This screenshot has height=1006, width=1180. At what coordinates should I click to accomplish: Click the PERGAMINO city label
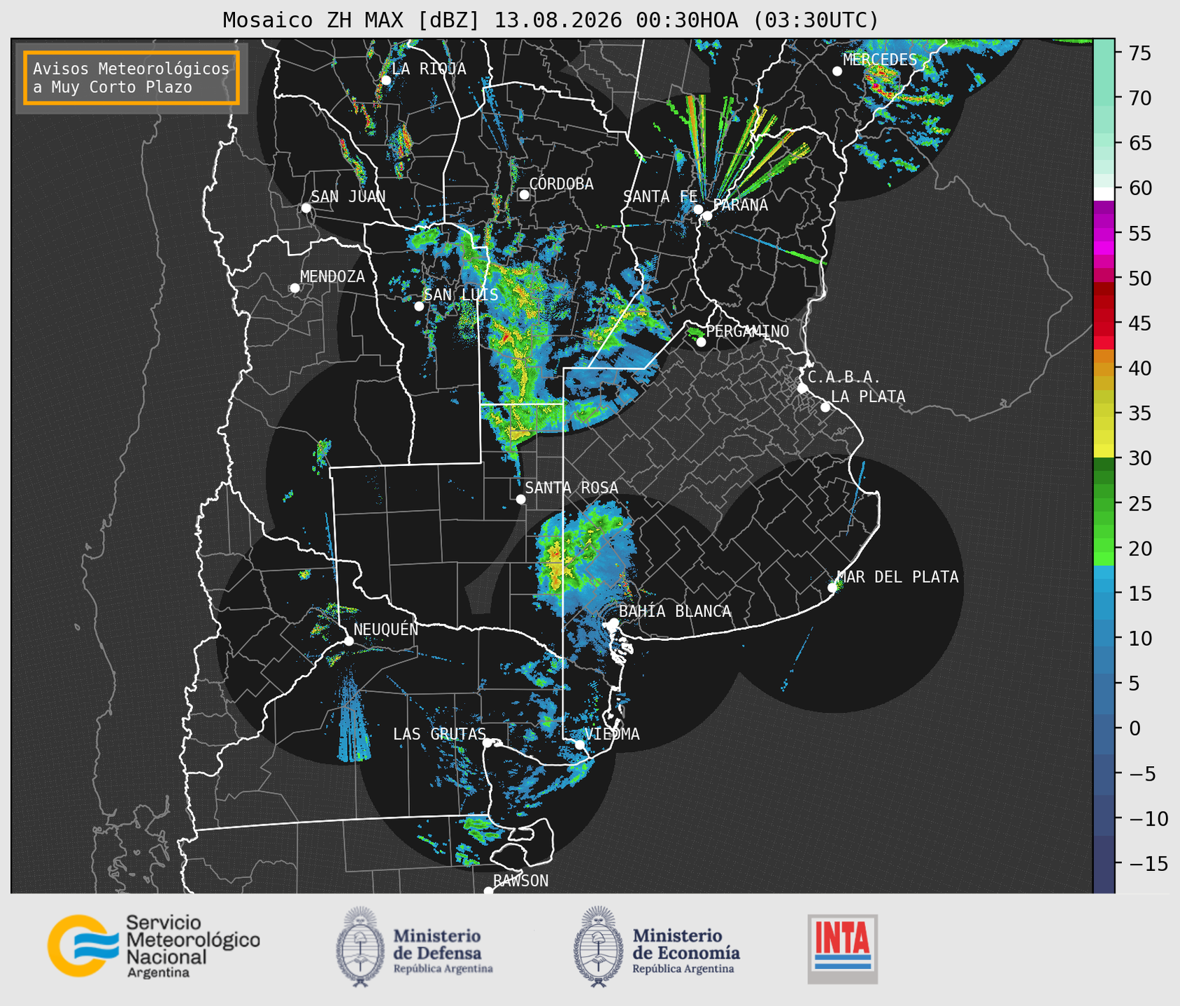(x=748, y=331)
